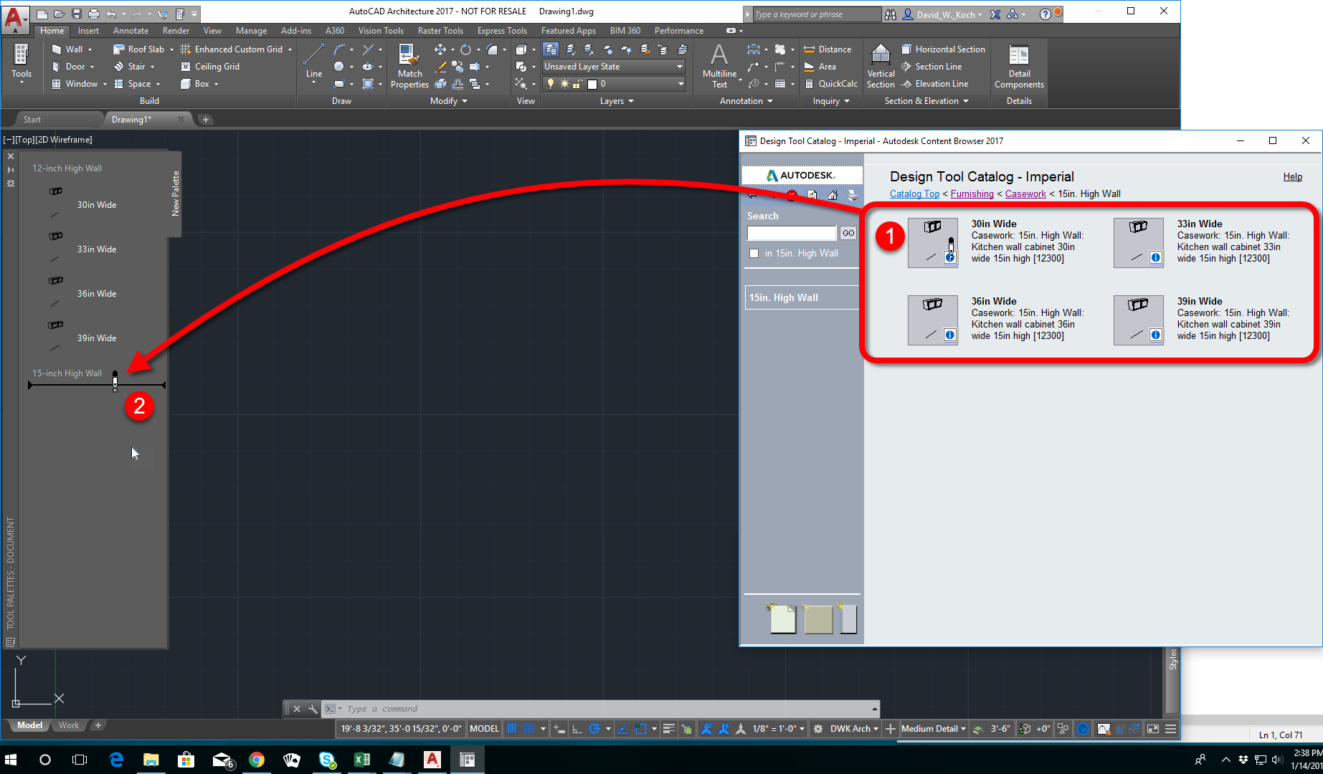
Task: Start the Line draw tool
Action: [x=314, y=62]
